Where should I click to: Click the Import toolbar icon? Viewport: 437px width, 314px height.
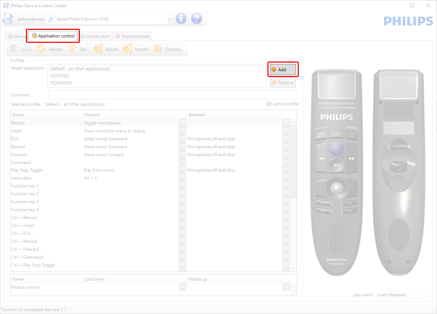point(127,49)
